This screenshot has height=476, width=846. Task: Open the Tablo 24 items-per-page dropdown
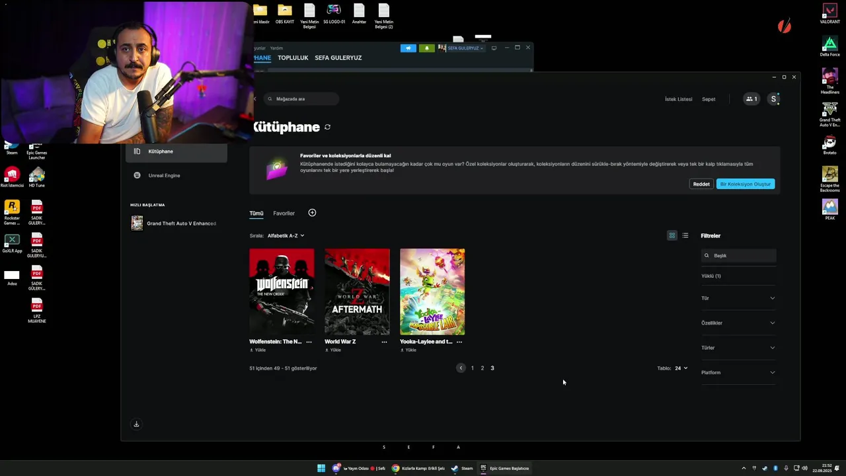(x=681, y=368)
